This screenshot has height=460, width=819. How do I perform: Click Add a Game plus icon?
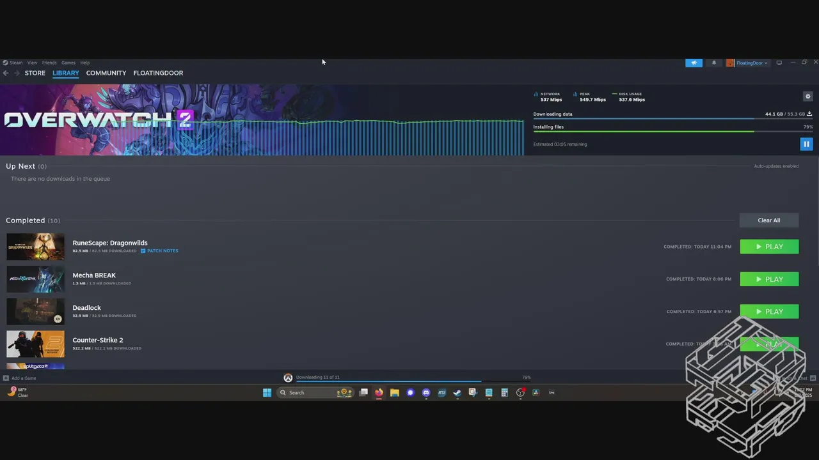pos(6,378)
